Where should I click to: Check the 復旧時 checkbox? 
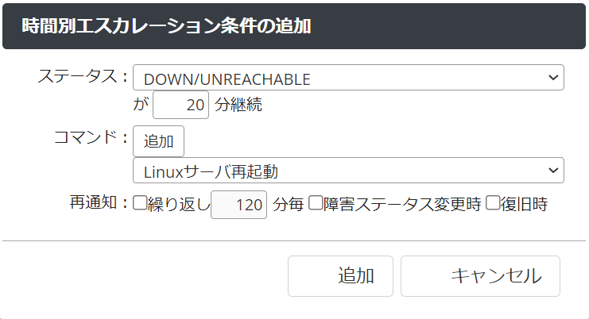(x=493, y=204)
